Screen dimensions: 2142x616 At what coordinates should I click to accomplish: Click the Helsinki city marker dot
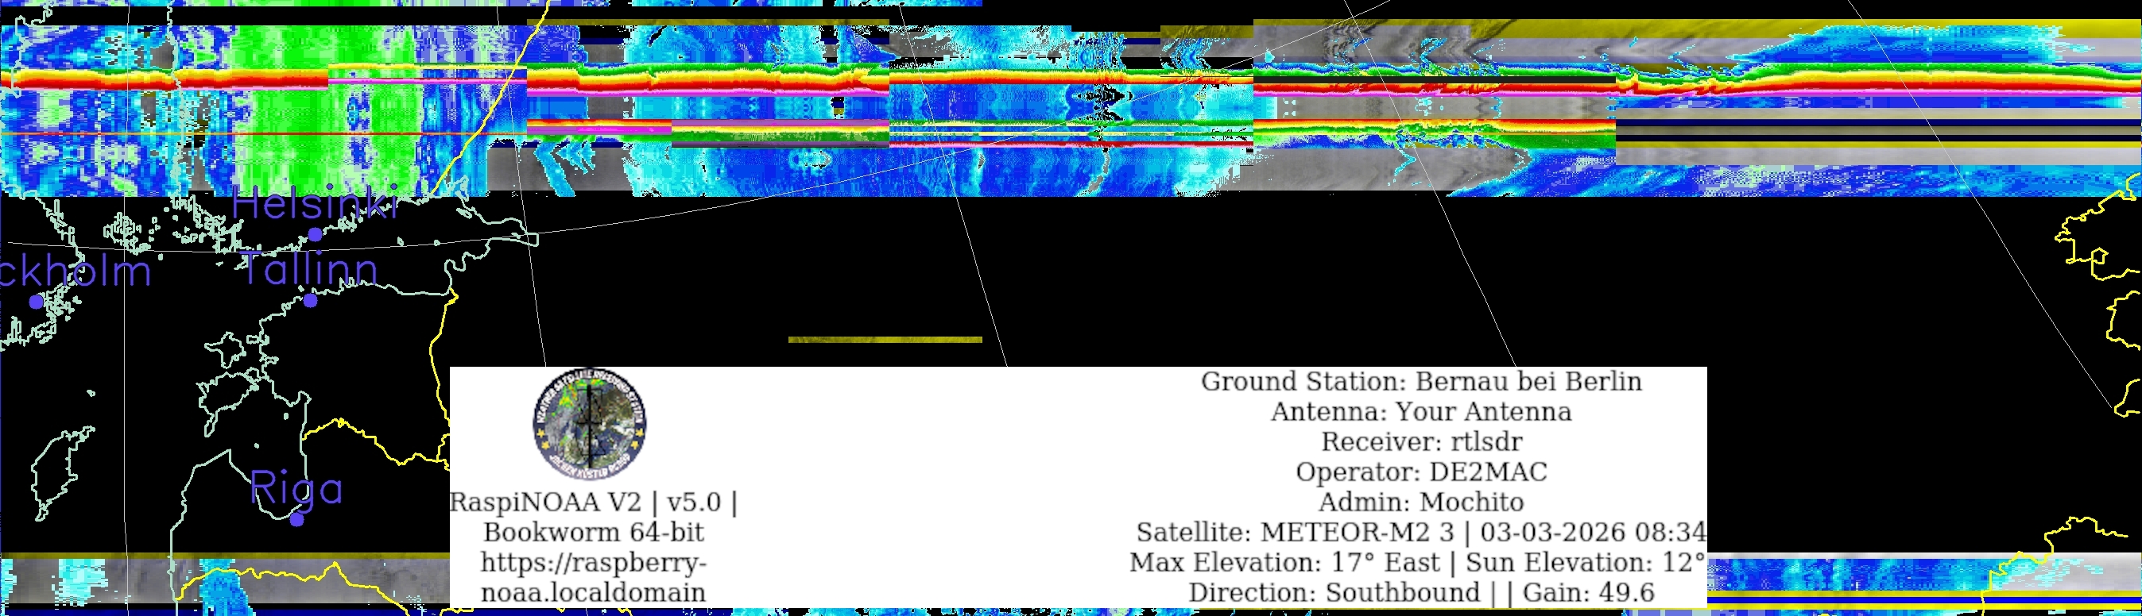[316, 235]
